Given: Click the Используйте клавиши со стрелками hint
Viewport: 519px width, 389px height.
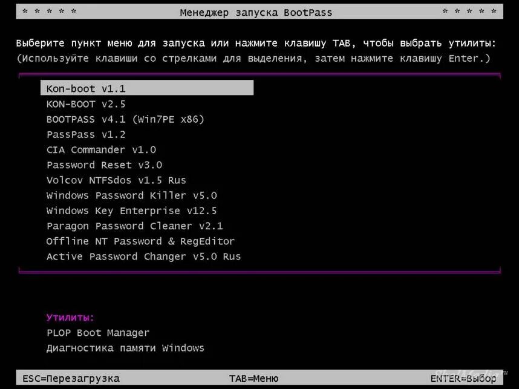Looking at the screenshot, I should (x=253, y=58).
